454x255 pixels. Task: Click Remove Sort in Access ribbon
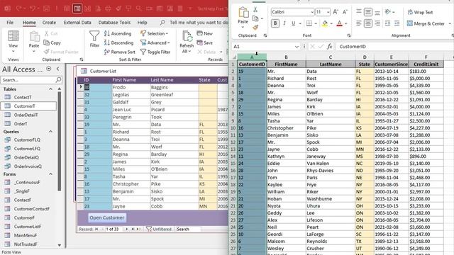[120, 52]
